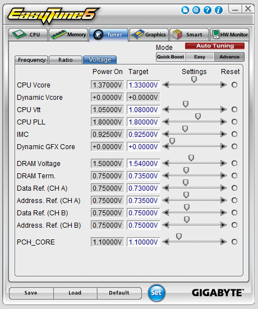Click the red Auto Tuning button
This screenshot has width=258, height=309.
[215, 46]
